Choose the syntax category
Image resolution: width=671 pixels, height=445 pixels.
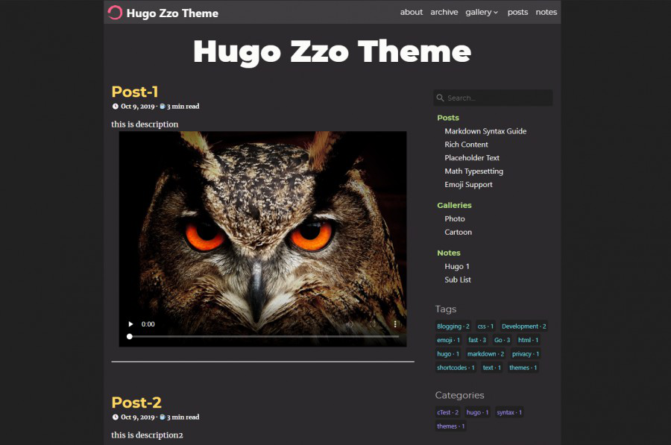click(509, 412)
